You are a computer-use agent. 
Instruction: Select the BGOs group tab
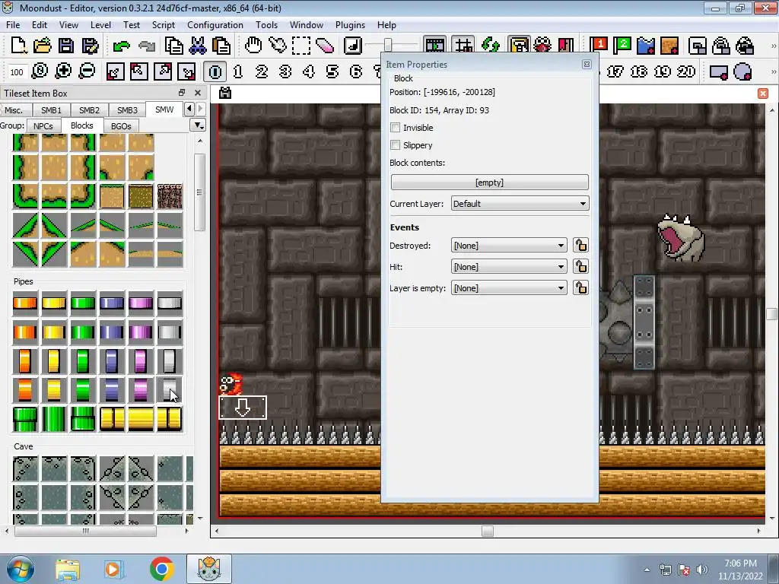click(121, 126)
